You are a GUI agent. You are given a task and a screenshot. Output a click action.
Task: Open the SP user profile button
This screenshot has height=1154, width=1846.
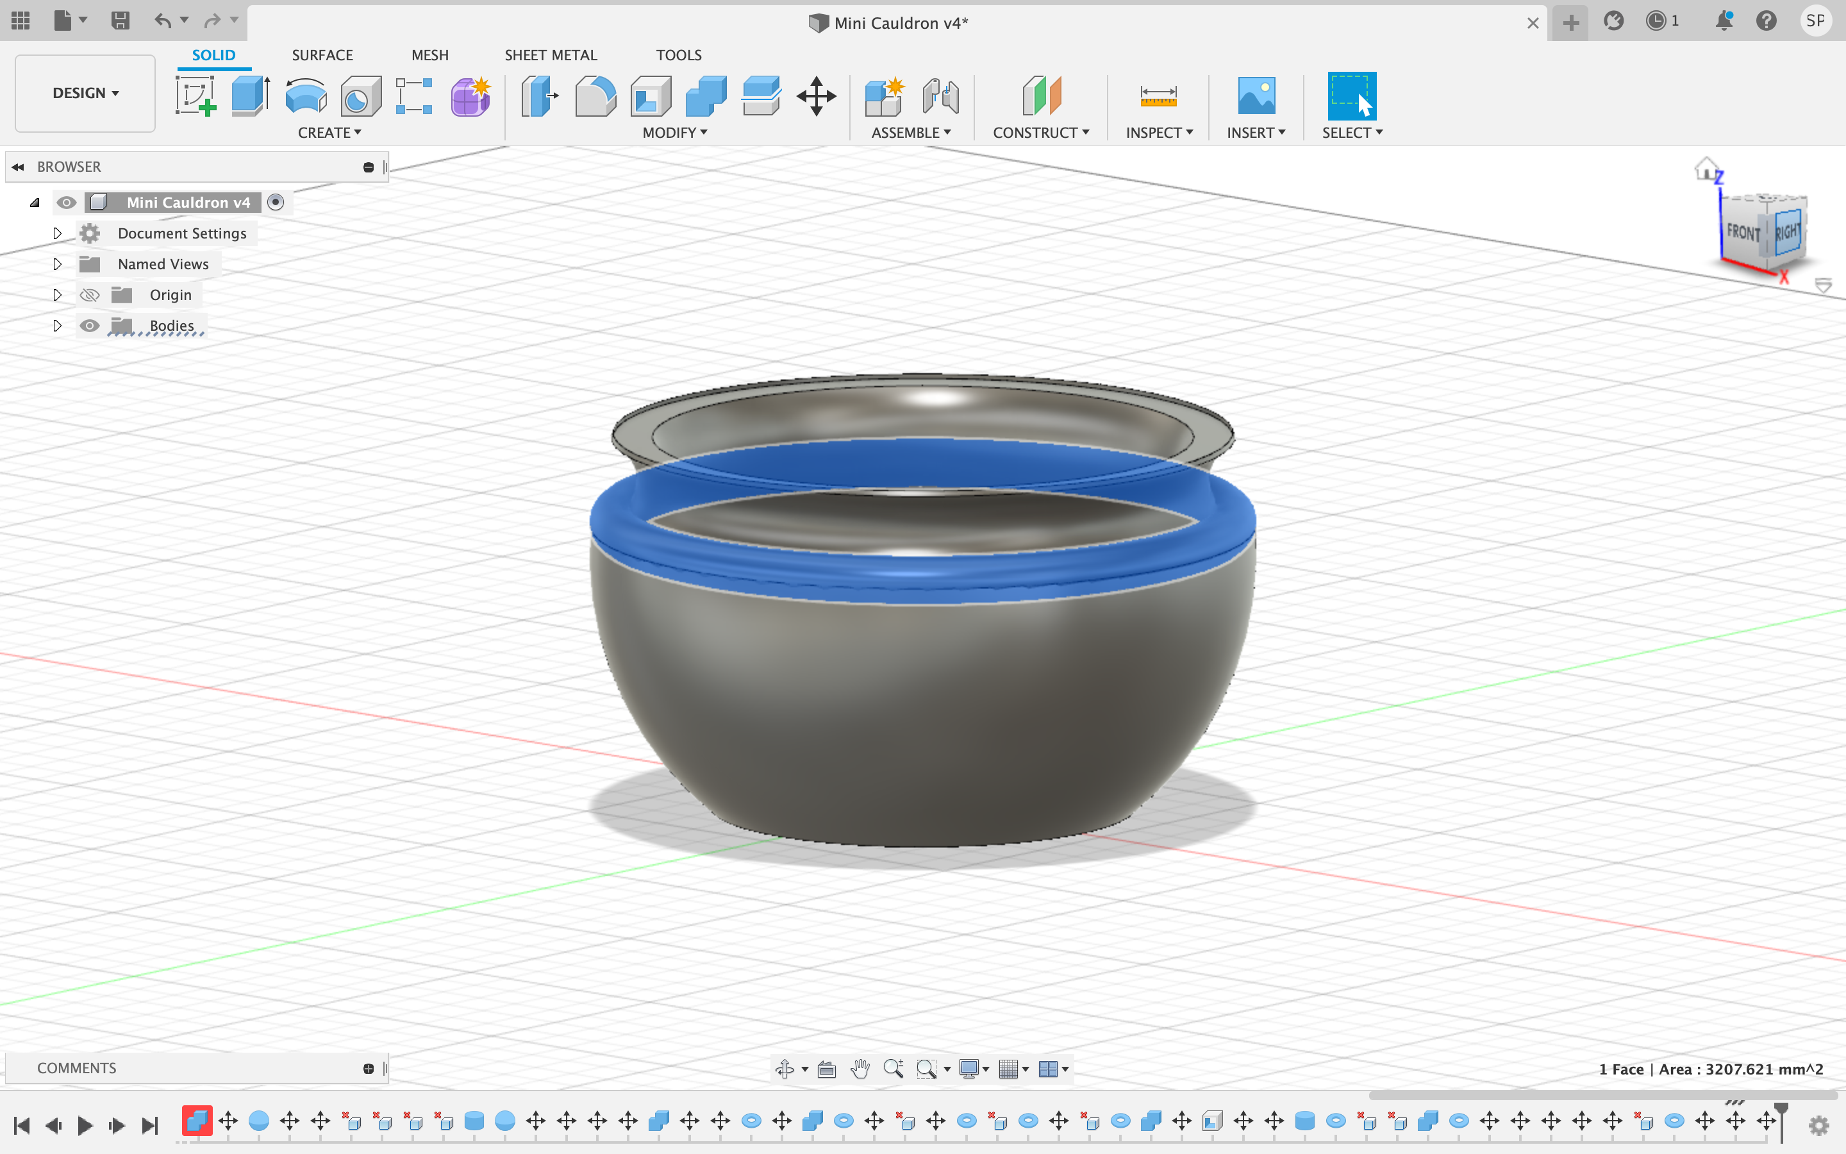pos(1815,21)
